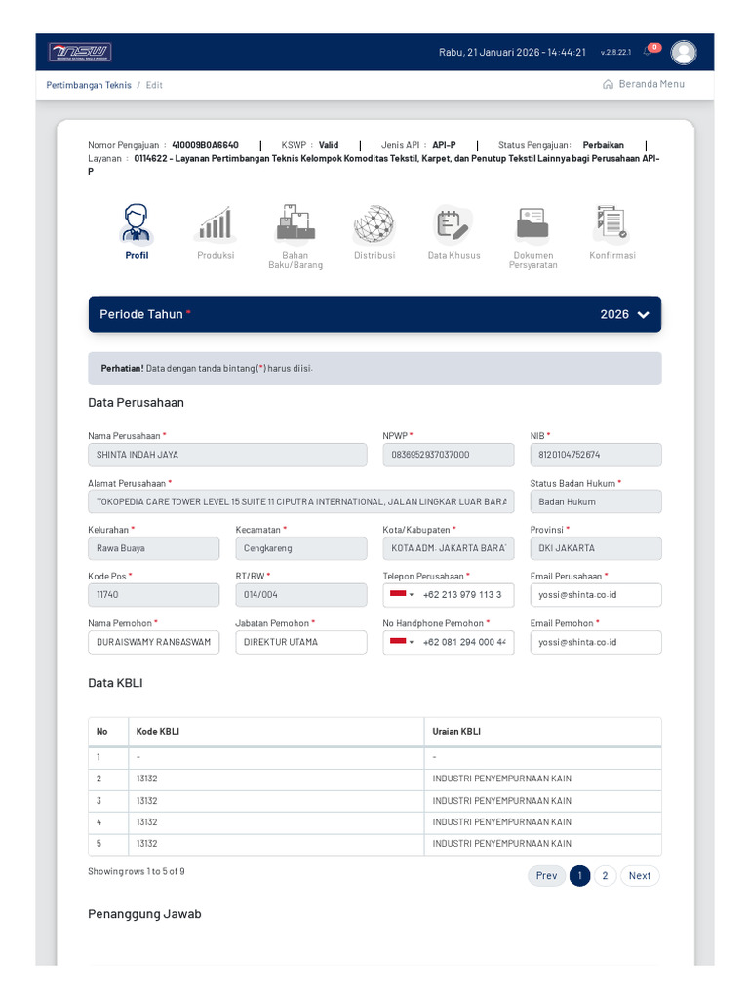Image resolution: width=749 pixels, height=999 pixels.
Task: Click Kode KBLI 13132 in row 4
Action: click(146, 821)
